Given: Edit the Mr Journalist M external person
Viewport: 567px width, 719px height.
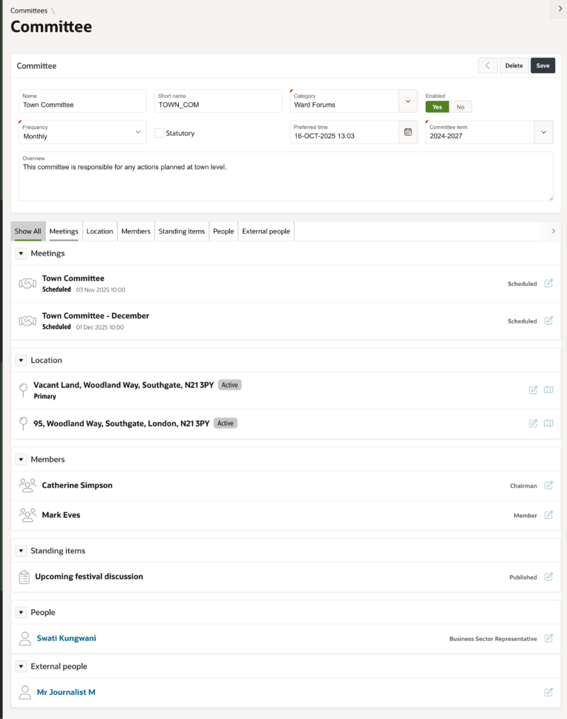Looking at the screenshot, I should (548, 691).
